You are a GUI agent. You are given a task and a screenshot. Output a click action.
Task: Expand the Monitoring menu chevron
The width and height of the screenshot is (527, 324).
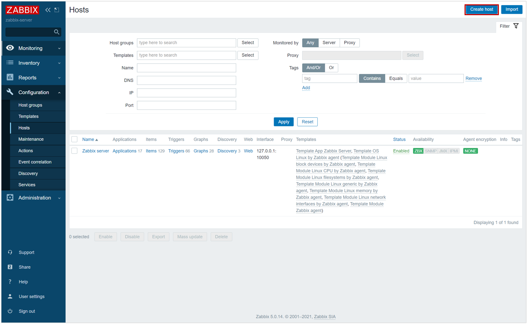tap(59, 48)
